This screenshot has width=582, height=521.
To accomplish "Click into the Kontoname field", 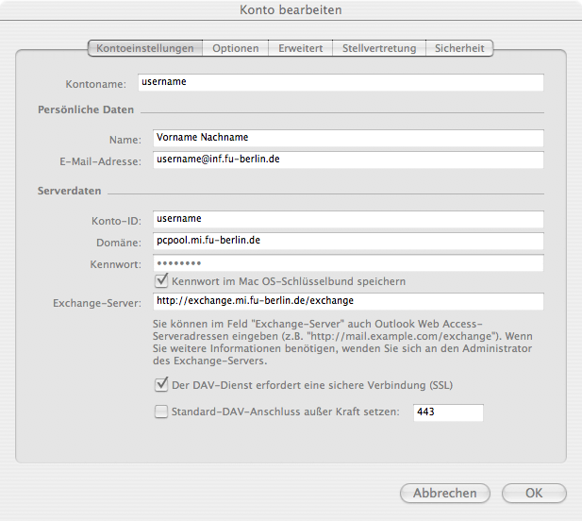I will point(341,82).
